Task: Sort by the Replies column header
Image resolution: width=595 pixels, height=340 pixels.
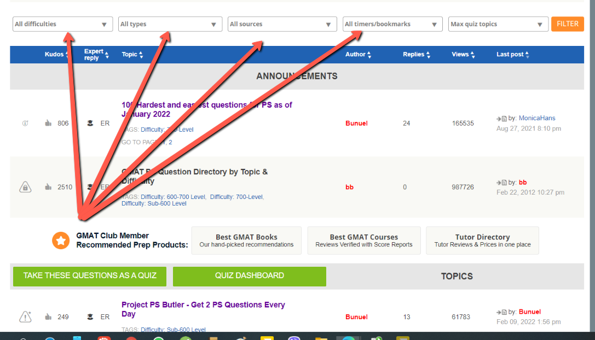Action: tap(414, 55)
